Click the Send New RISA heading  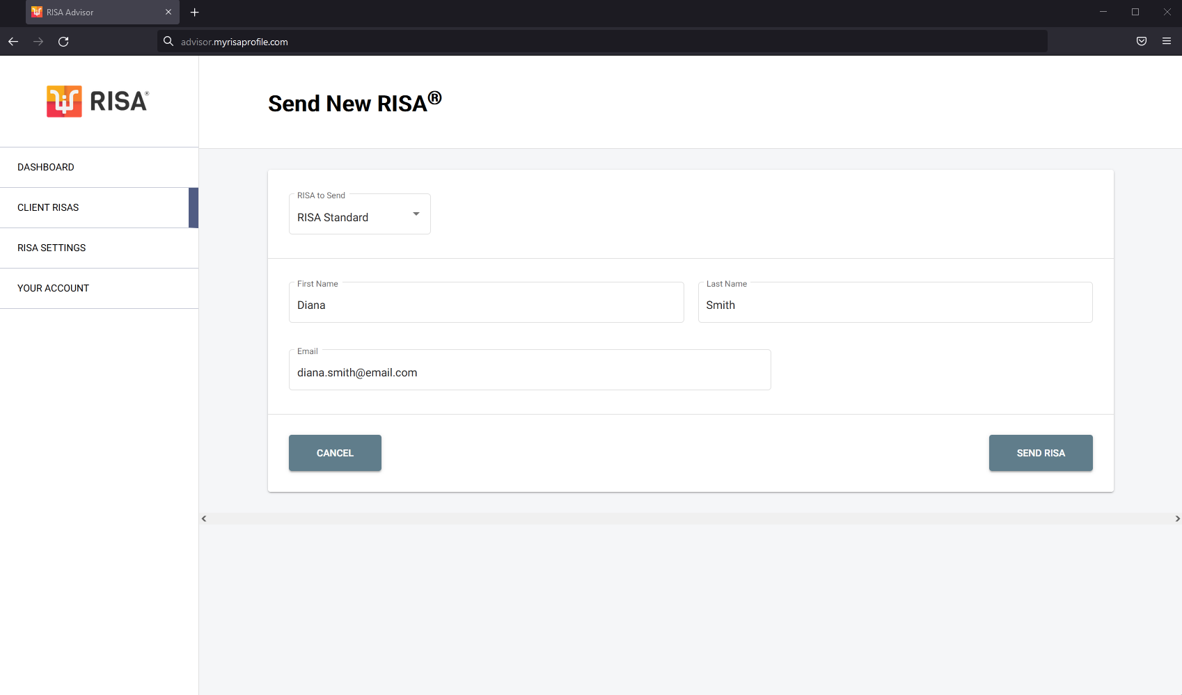click(355, 102)
